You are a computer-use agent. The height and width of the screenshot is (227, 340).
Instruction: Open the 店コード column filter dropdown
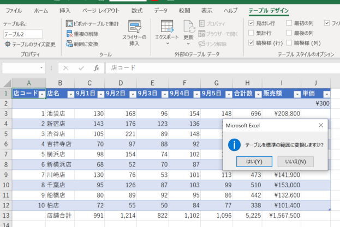pyautogui.click(x=42, y=94)
